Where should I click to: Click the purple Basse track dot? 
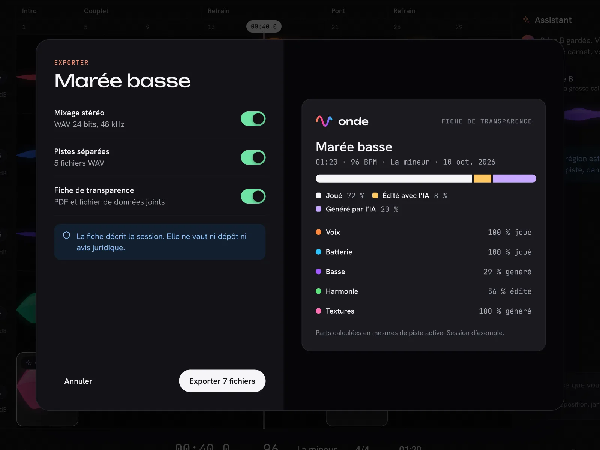[x=319, y=271]
